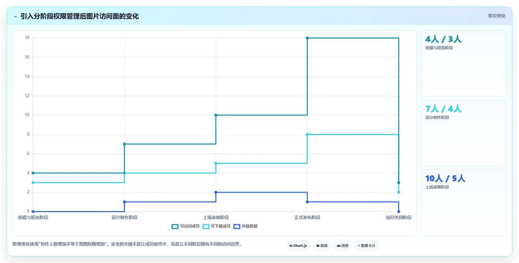Click the 上线审核阶段 card caption
The image size is (519, 263).
click(437, 187)
